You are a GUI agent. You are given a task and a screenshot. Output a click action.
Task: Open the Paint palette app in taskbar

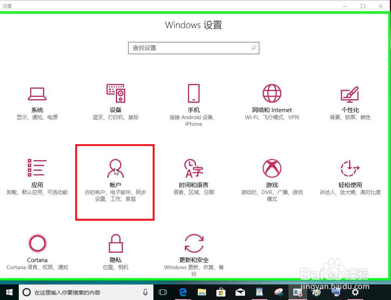tap(317, 293)
